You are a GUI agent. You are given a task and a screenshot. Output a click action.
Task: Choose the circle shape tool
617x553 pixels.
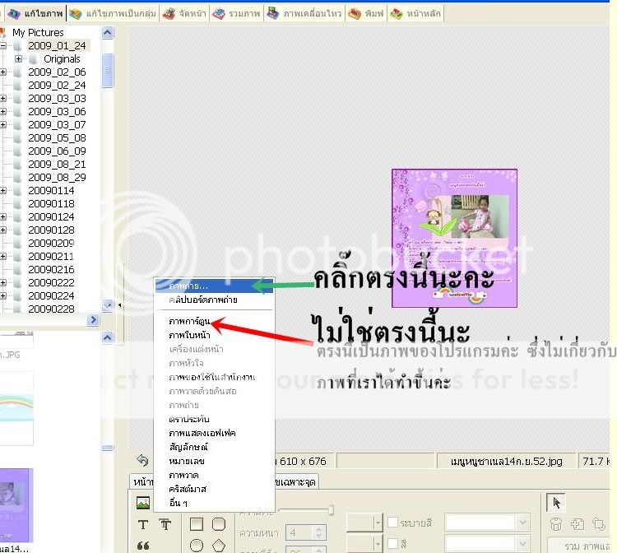click(x=197, y=545)
